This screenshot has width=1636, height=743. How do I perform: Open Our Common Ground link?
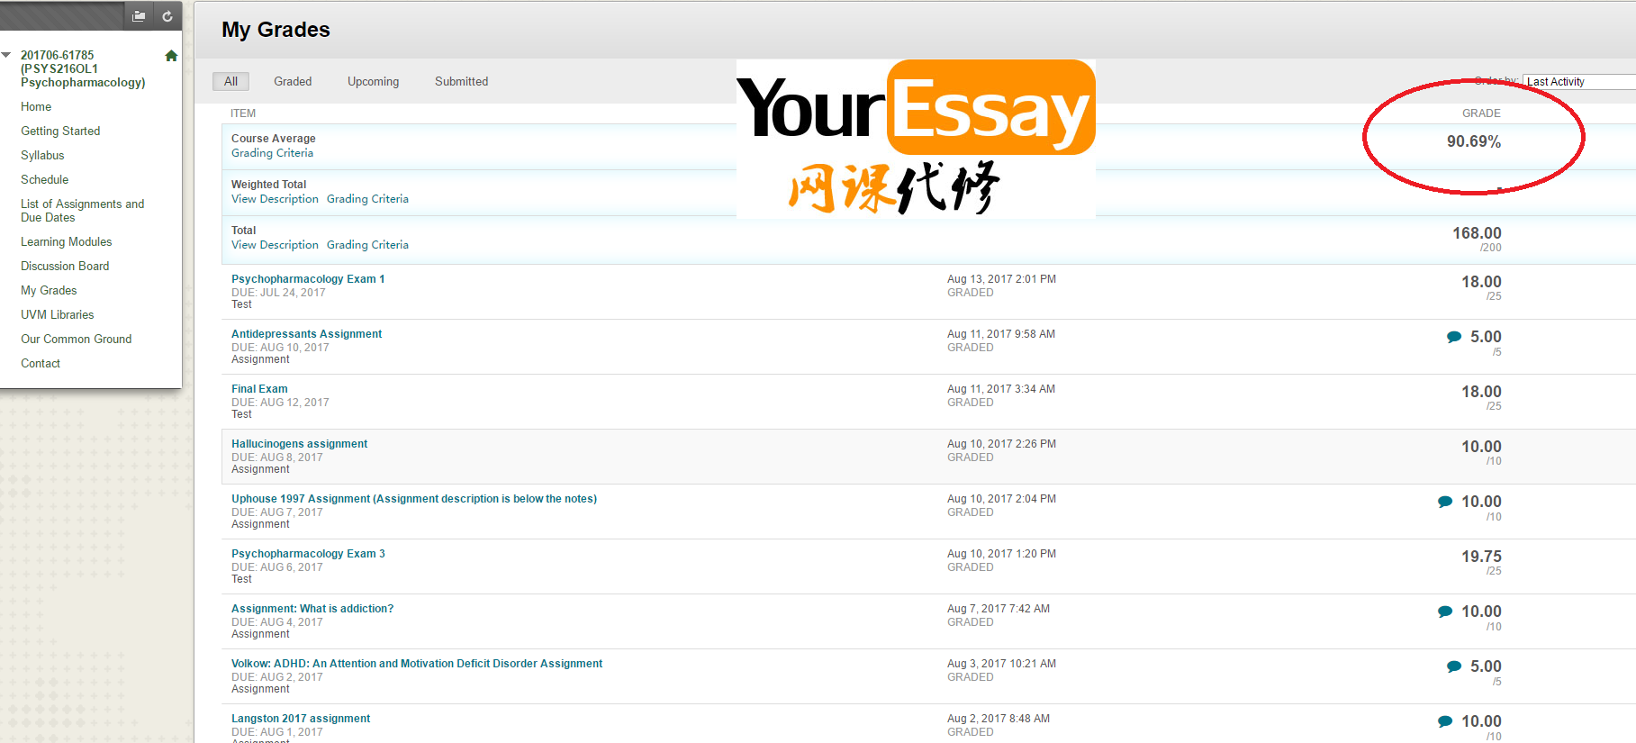click(x=76, y=339)
